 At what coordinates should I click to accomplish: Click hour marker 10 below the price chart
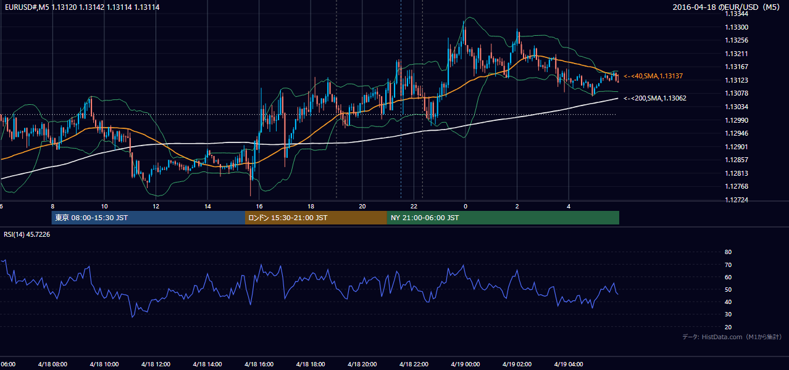click(104, 206)
